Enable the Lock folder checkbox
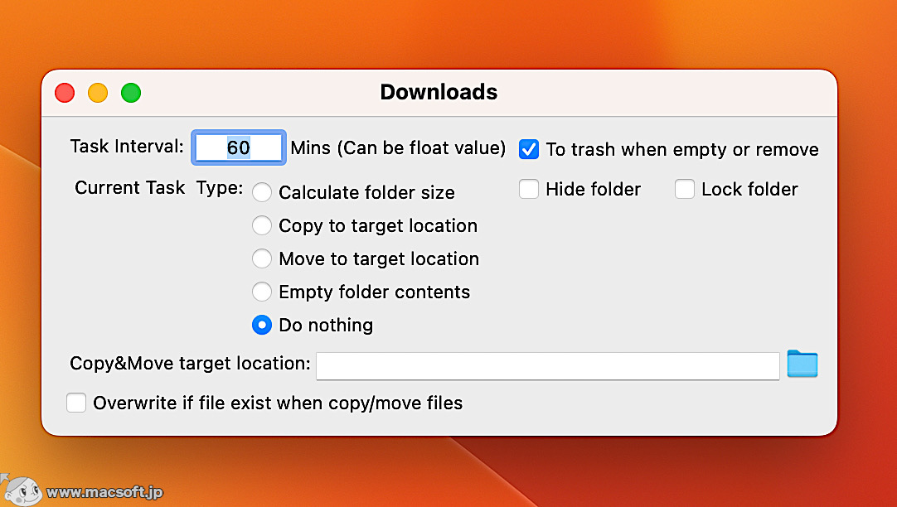This screenshot has height=507, width=897. coord(685,189)
